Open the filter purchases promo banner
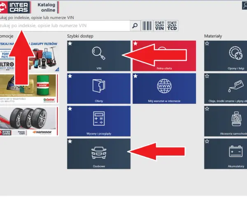The width and height of the screenshot is (247, 197). pos(30,56)
